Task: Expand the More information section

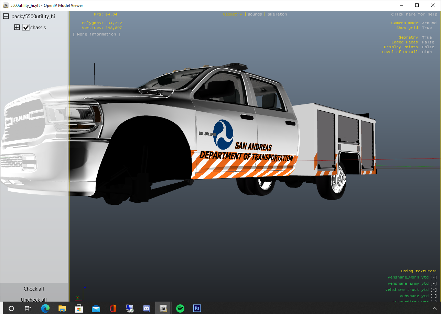Action: (97, 34)
